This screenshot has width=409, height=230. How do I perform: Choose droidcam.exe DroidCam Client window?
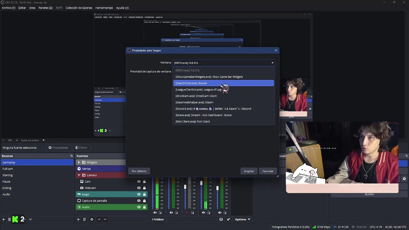224,96
